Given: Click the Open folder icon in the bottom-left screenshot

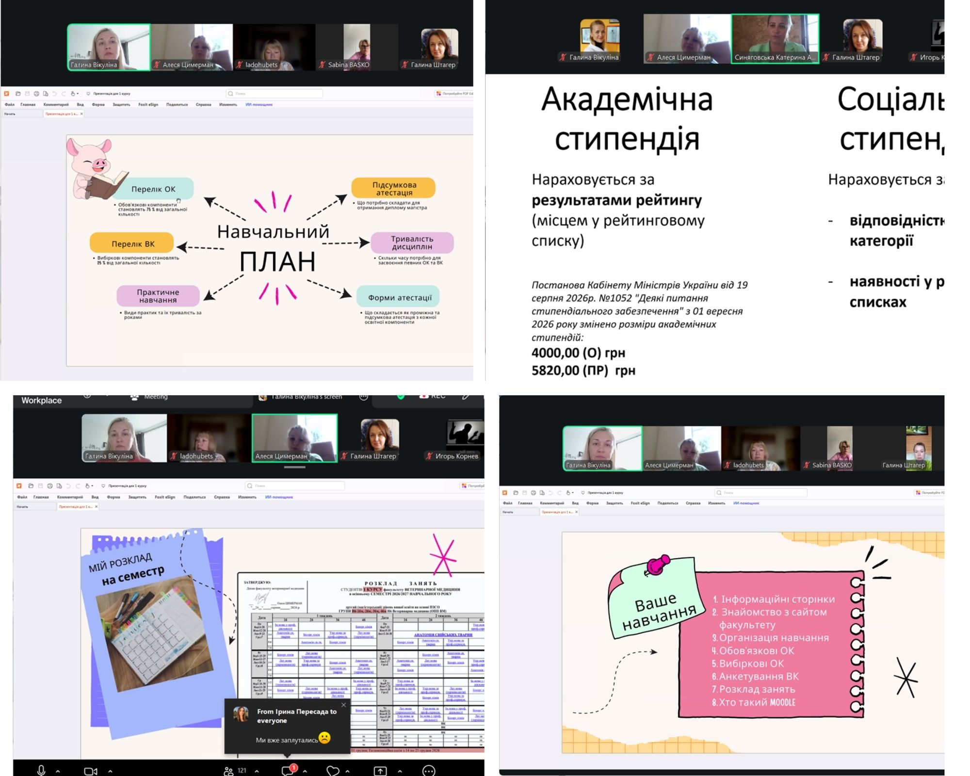Looking at the screenshot, I should click(x=31, y=485).
